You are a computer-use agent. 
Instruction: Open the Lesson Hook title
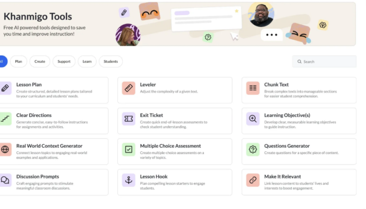pyautogui.click(x=154, y=177)
